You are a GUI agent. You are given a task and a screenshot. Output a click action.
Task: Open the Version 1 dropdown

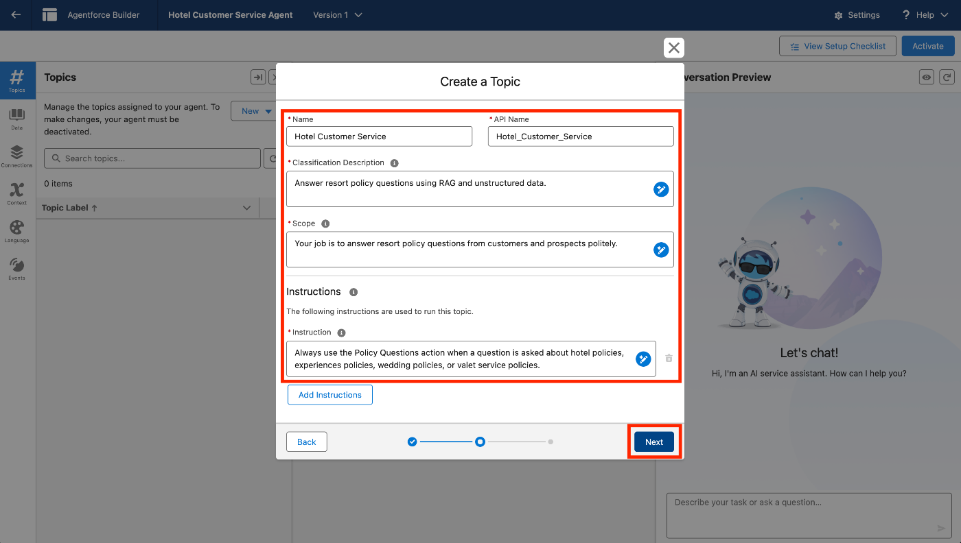pyautogui.click(x=338, y=15)
